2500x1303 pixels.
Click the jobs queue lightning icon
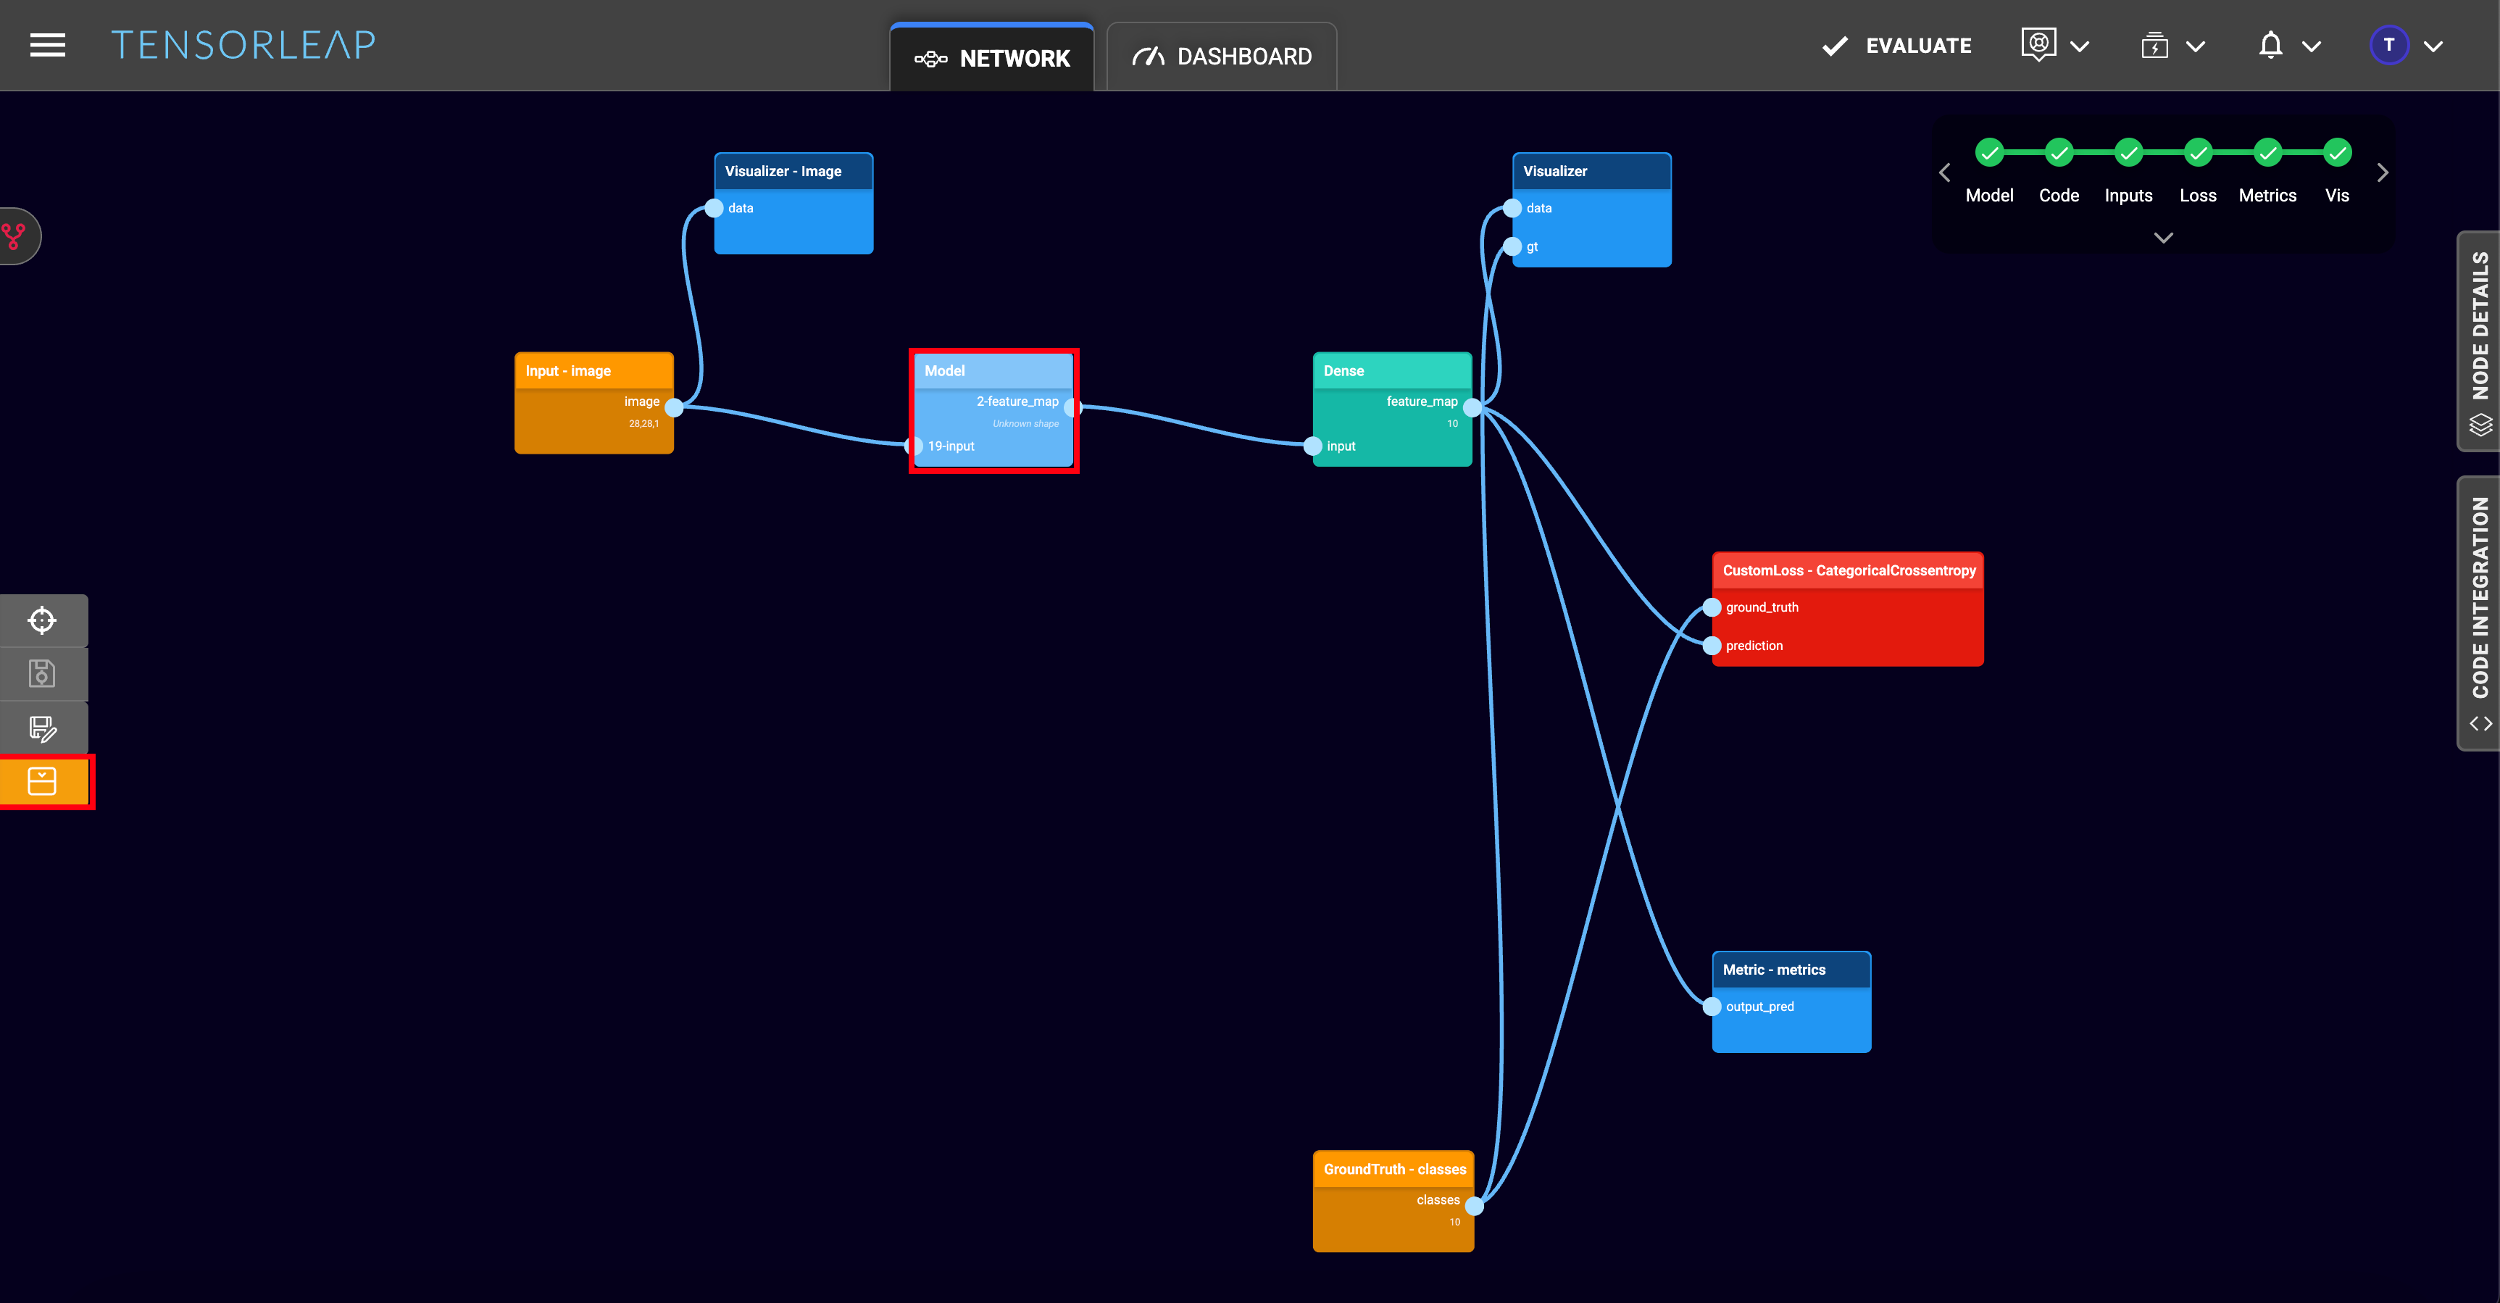click(x=2154, y=46)
